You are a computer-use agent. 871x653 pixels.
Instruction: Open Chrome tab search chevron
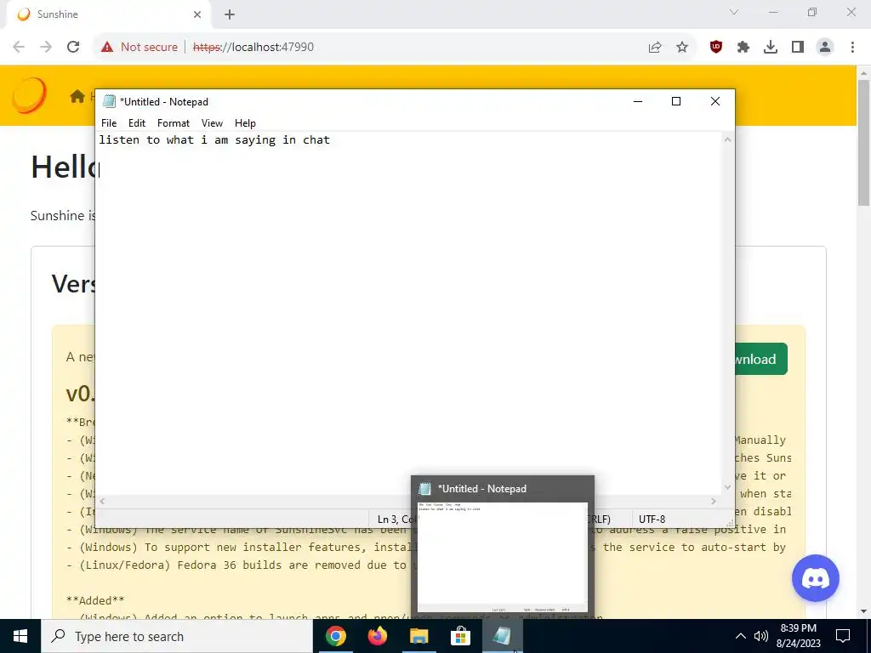click(734, 12)
